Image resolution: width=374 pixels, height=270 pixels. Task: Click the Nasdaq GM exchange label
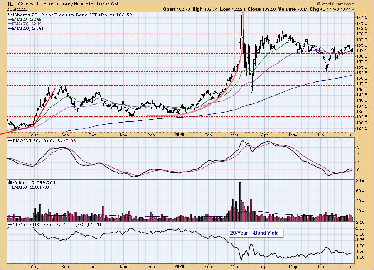(107, 4)
